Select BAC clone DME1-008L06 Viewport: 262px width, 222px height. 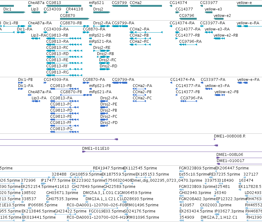coord(230,155)
